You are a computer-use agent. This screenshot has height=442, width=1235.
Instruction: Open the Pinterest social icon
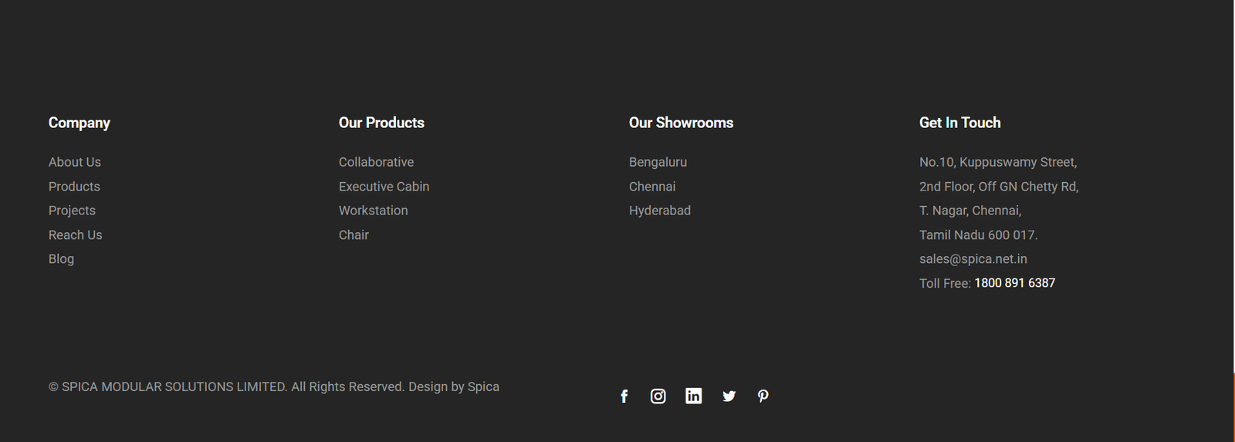pyautogui.click(x=763, y=396)
